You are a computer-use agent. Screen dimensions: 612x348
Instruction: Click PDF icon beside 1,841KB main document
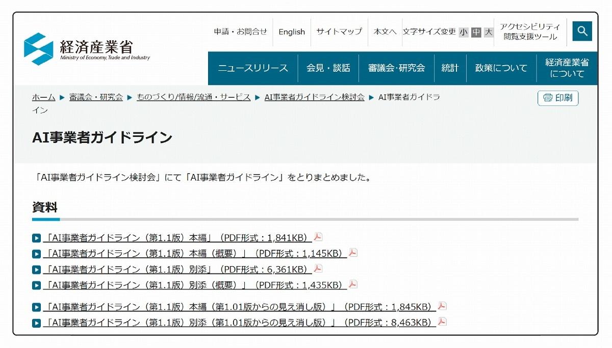click(318, 237)
